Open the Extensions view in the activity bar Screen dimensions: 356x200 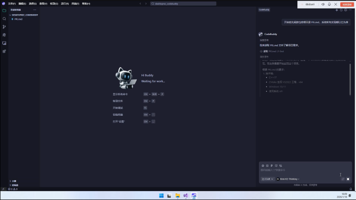click(x=4, y=51)
